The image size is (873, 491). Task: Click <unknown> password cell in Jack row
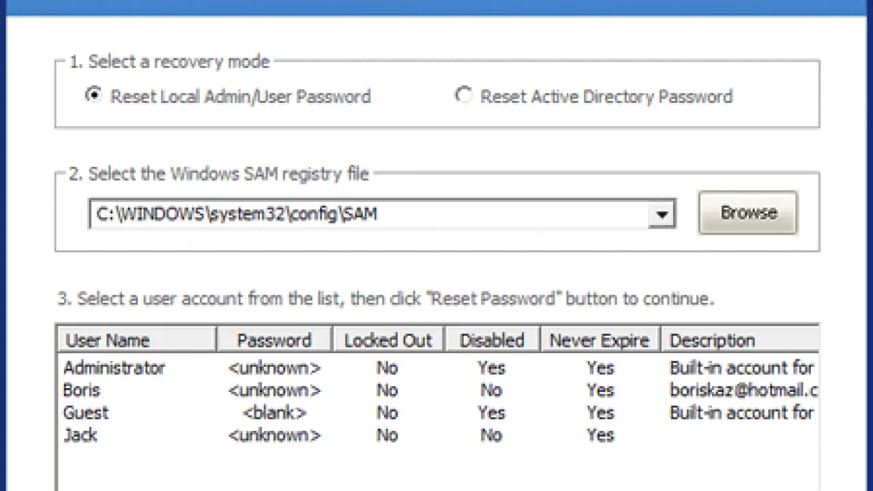tap(274, 436)
